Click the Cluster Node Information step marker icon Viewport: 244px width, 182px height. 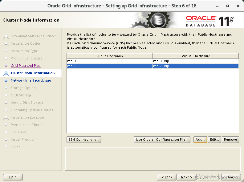[x=6, y=73]
